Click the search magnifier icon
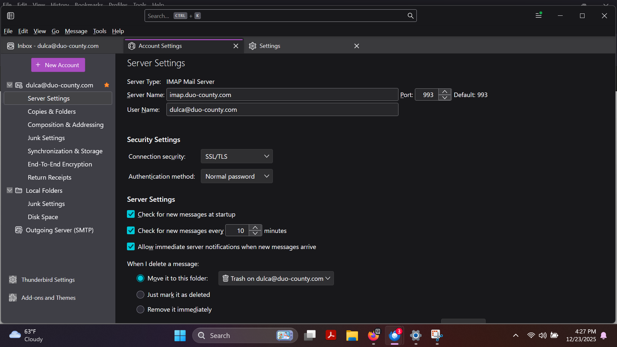 point(410,16)
